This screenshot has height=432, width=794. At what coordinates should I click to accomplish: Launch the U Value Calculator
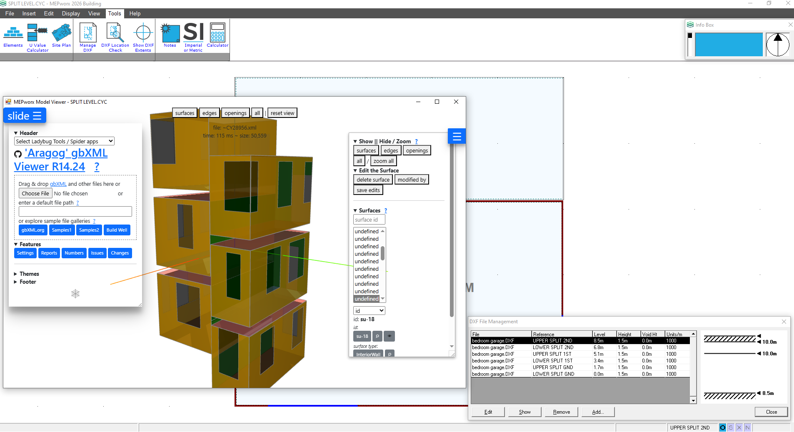tap(37, 37)
